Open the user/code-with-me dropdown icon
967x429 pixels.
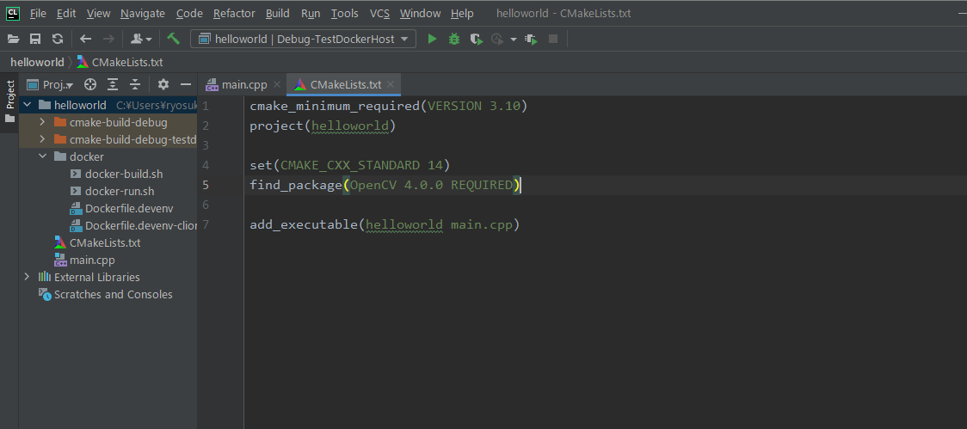[x=141, y=40]
